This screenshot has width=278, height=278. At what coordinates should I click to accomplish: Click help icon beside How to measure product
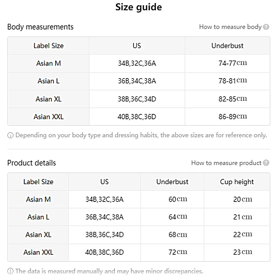click(266, 163)
